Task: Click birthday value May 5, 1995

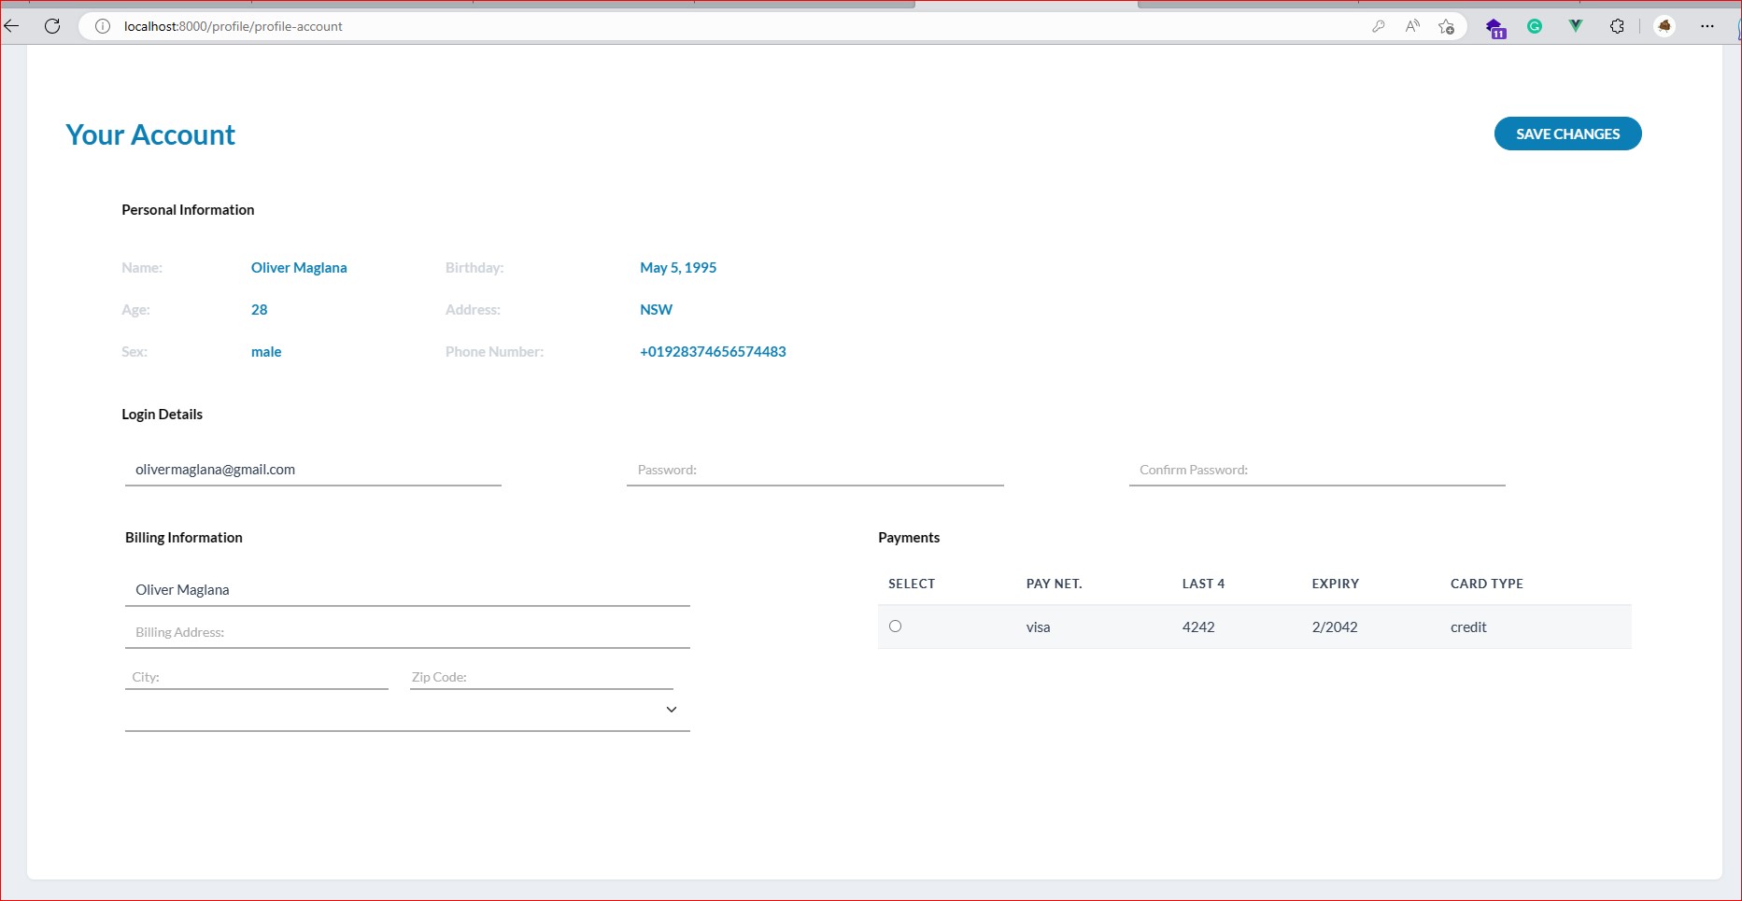Action: (678, 268)
